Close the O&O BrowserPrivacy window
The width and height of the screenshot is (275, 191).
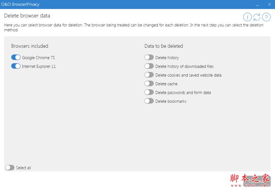pyautogui.click(x=269, y=4)
